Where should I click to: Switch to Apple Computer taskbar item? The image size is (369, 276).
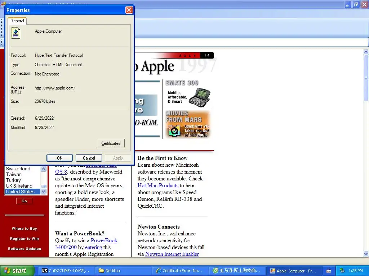click(294, 271)
